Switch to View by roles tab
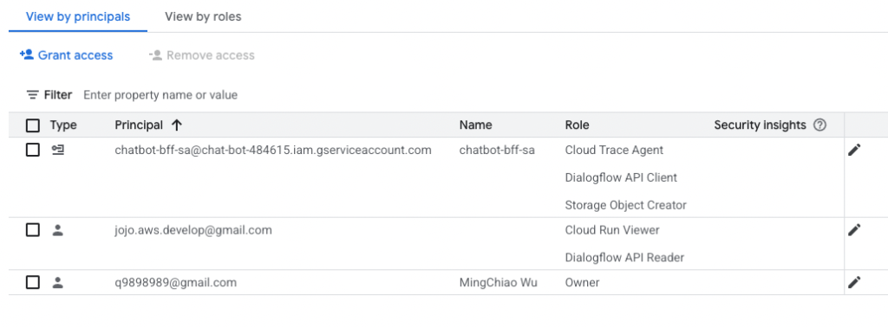The image size is (888, 327). [x=203, y=16]
